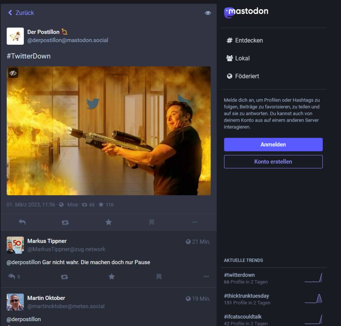Open the @derpostillon mention in Martin's reply
Image resolution: width=341 pixels, height=326 pixels.
[24, 319]
